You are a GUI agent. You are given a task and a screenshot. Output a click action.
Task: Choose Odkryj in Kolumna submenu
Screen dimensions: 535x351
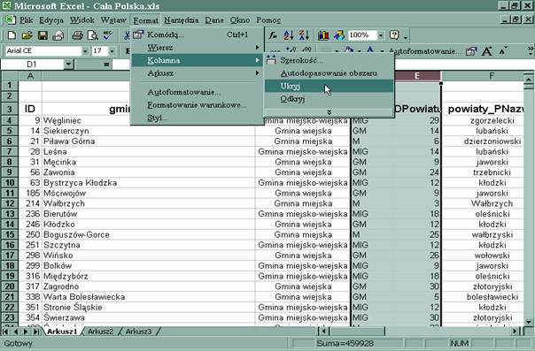329,99
